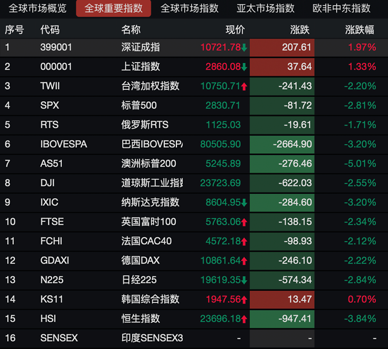The image size is (388, 349).
Task: Switch to the 亚太市场指数 tab
Action: pos(266,8)
